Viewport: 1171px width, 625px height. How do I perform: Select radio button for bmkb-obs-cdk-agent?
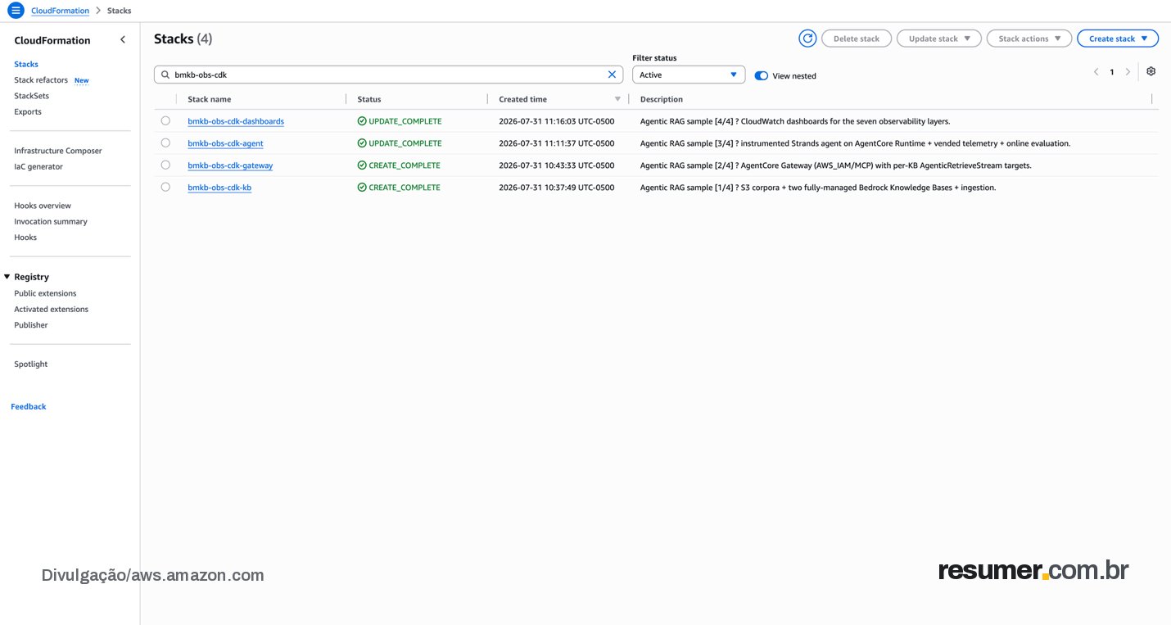(165, 143)
